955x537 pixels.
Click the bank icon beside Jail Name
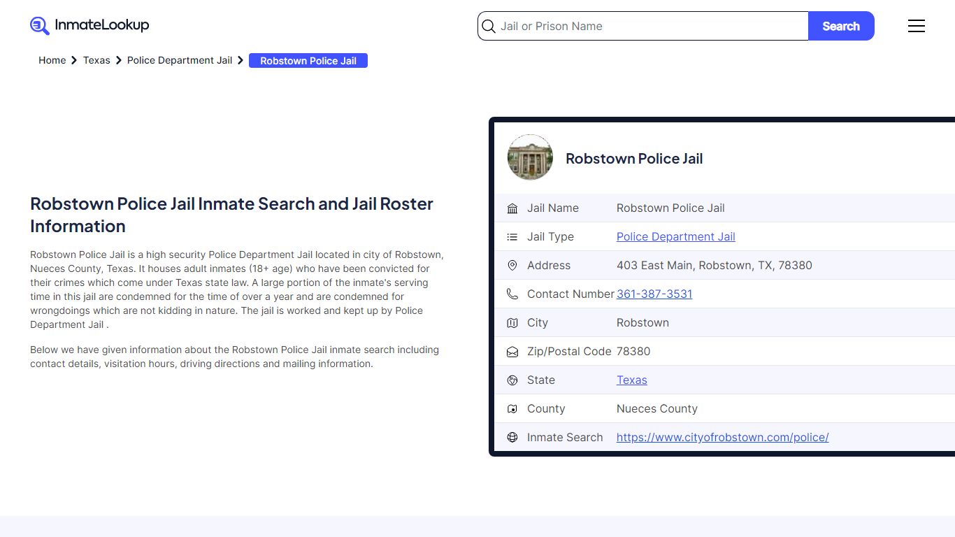[512, 208]
